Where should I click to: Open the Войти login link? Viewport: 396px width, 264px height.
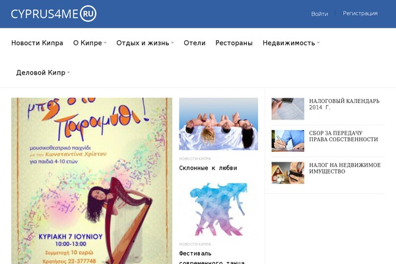(319, 14)
